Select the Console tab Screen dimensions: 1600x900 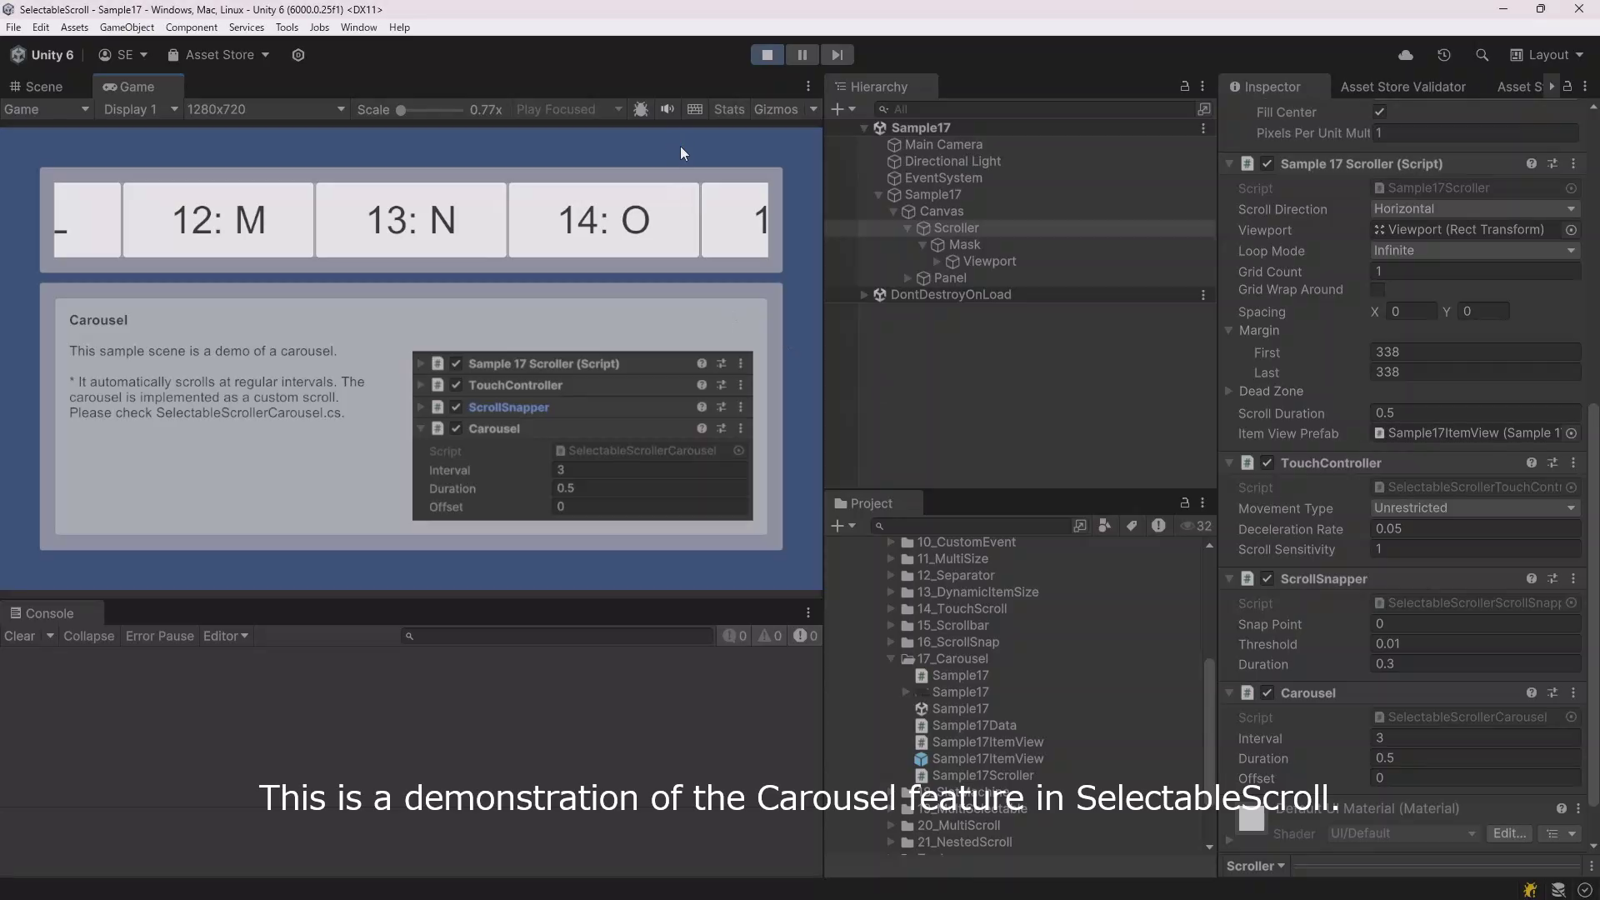tap(42, 613)
